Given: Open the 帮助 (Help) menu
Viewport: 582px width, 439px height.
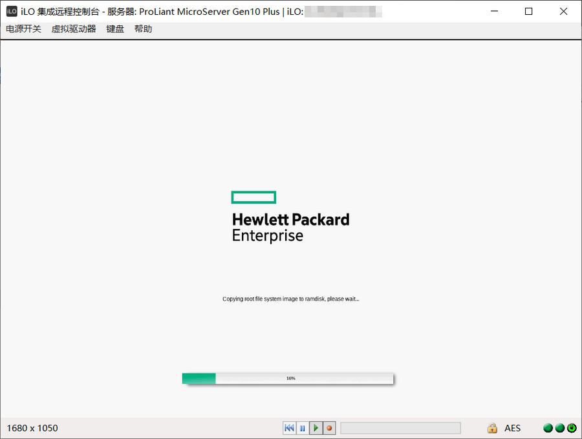Looking at the screenshot, I should pyautogui.click(x=143, y=29).
